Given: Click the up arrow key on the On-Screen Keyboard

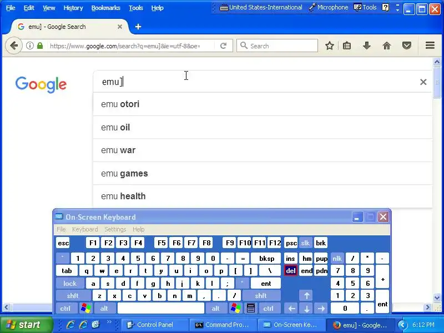Looking at the screenshot, I should click(307, 296).
